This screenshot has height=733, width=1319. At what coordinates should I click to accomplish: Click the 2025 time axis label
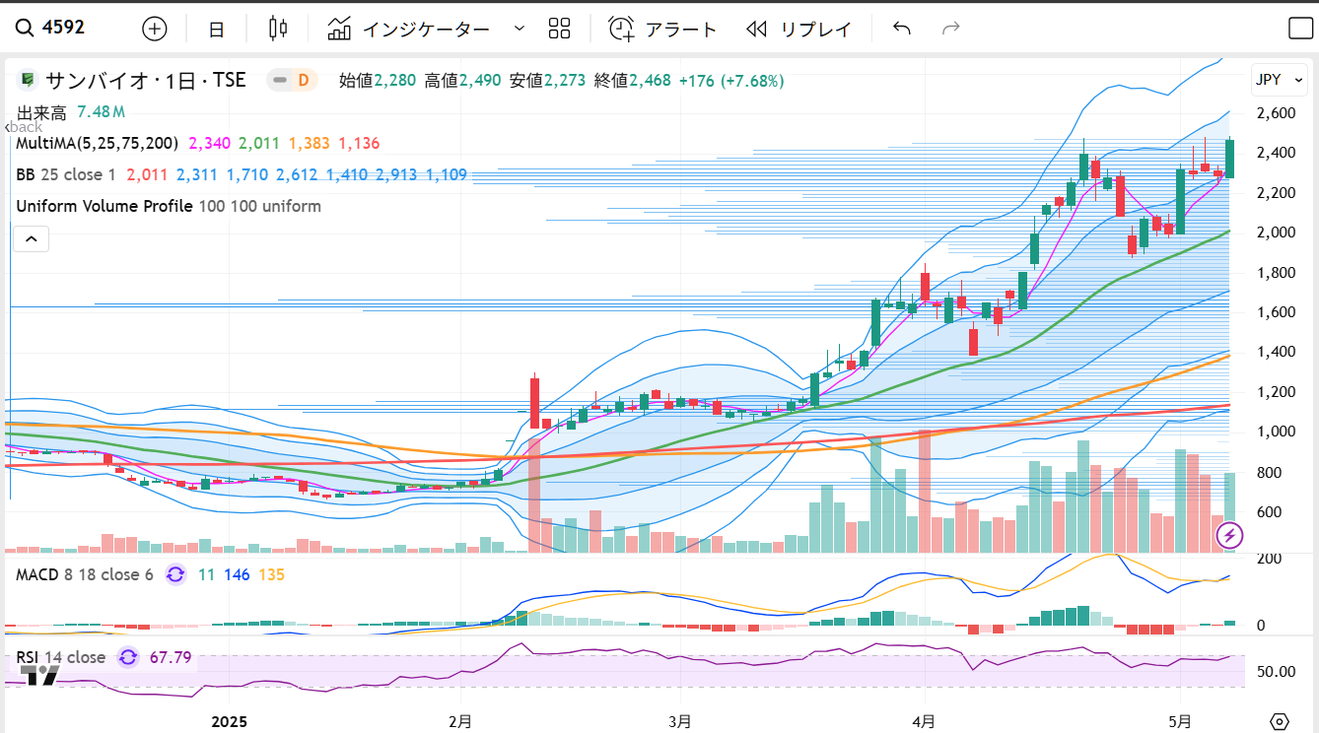tap(230, 721)
